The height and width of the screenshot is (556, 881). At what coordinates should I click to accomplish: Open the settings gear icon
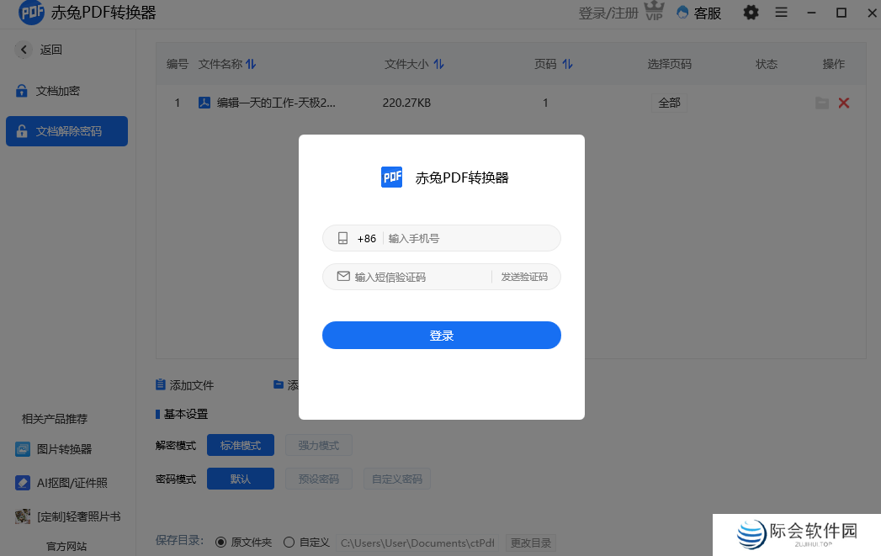[751, 13]
